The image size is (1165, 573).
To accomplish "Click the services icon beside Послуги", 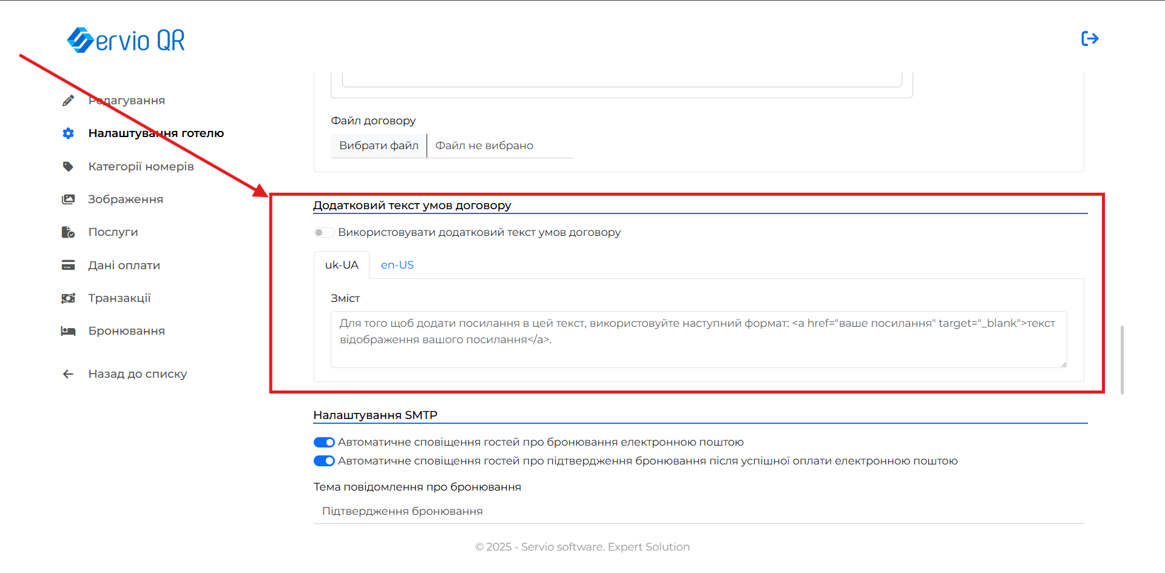I will (x=68, y=232).
